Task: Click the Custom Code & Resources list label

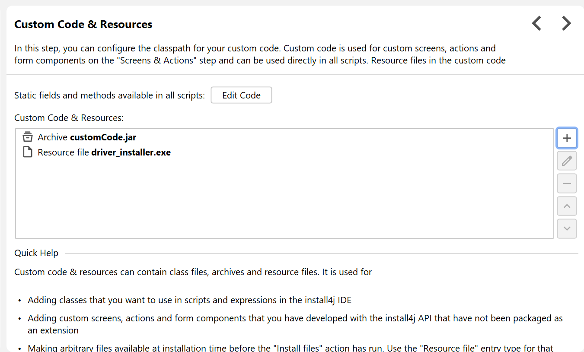Action: click(x=69, y=118)
